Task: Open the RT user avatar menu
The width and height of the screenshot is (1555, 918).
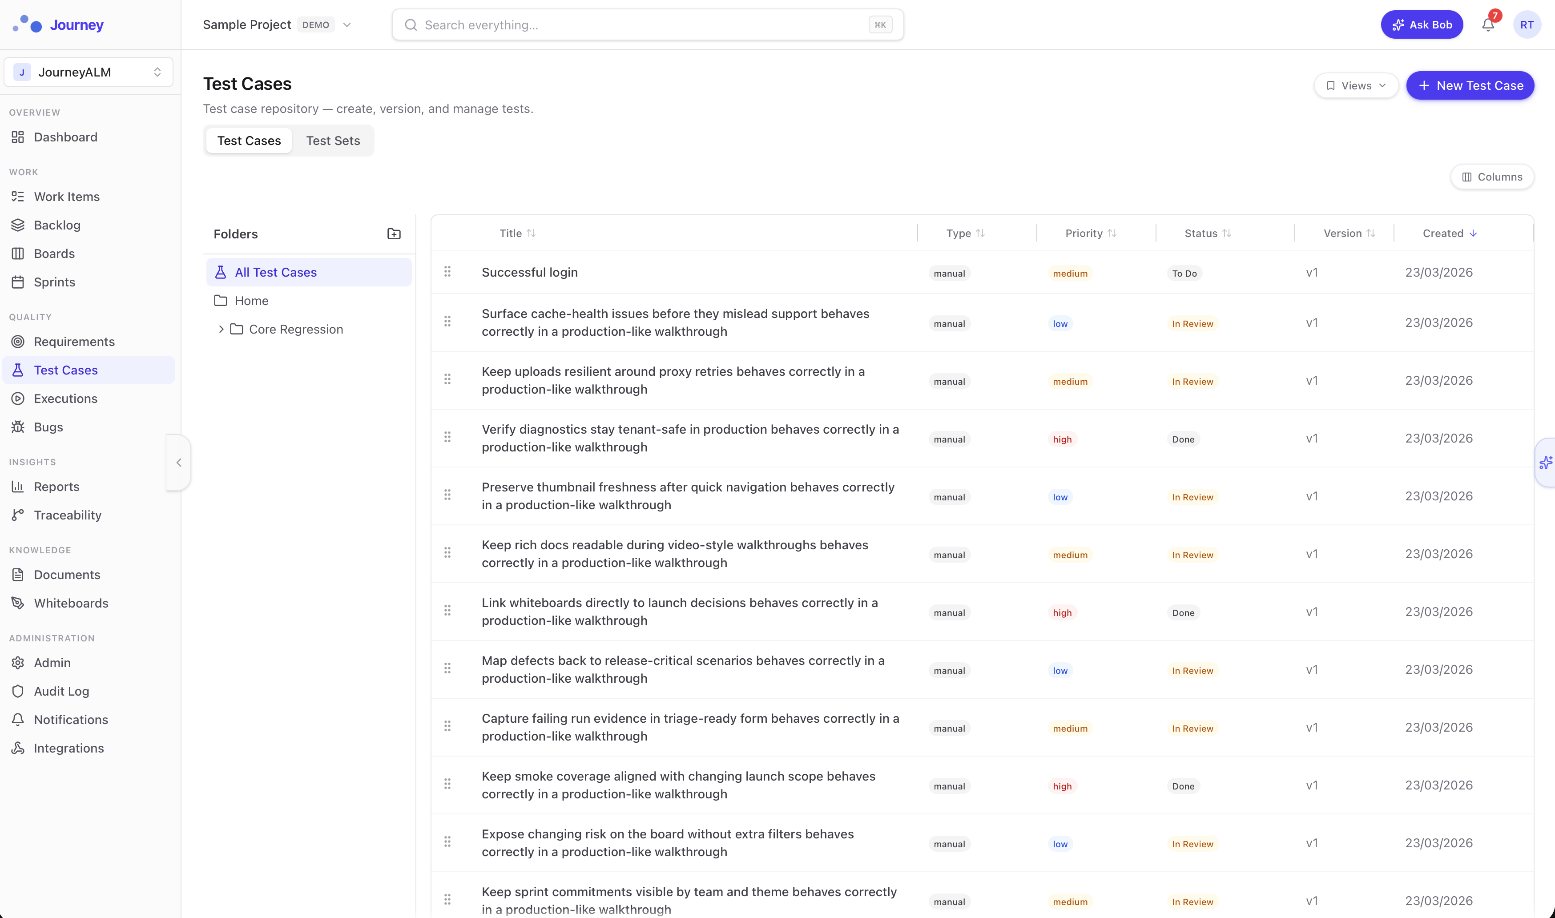Action: click(x=1526, y=25)
